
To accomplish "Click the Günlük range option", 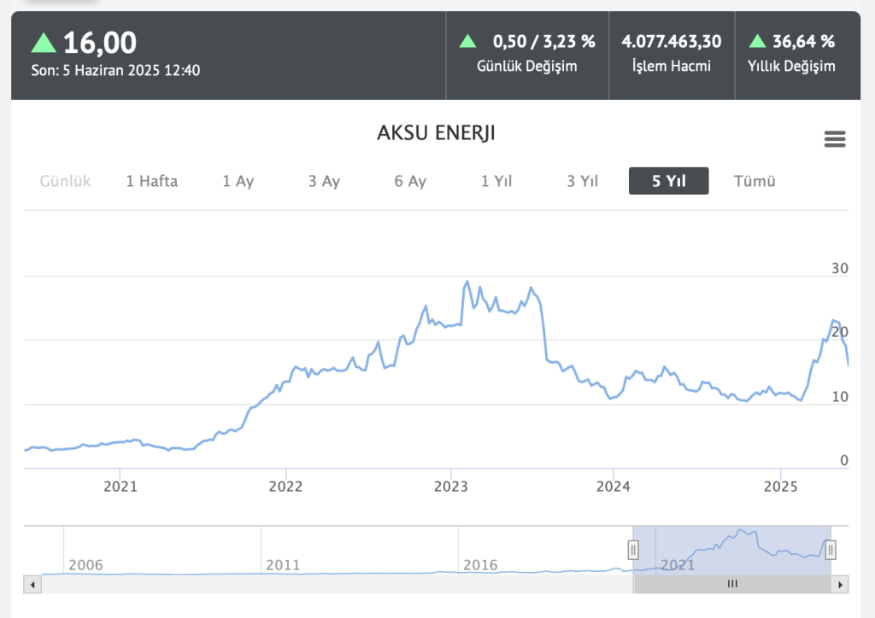I will [66, 181].
